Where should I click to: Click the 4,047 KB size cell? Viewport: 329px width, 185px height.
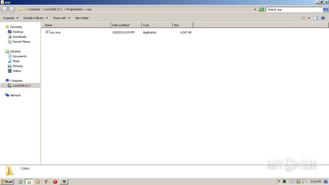click(186, 32)
